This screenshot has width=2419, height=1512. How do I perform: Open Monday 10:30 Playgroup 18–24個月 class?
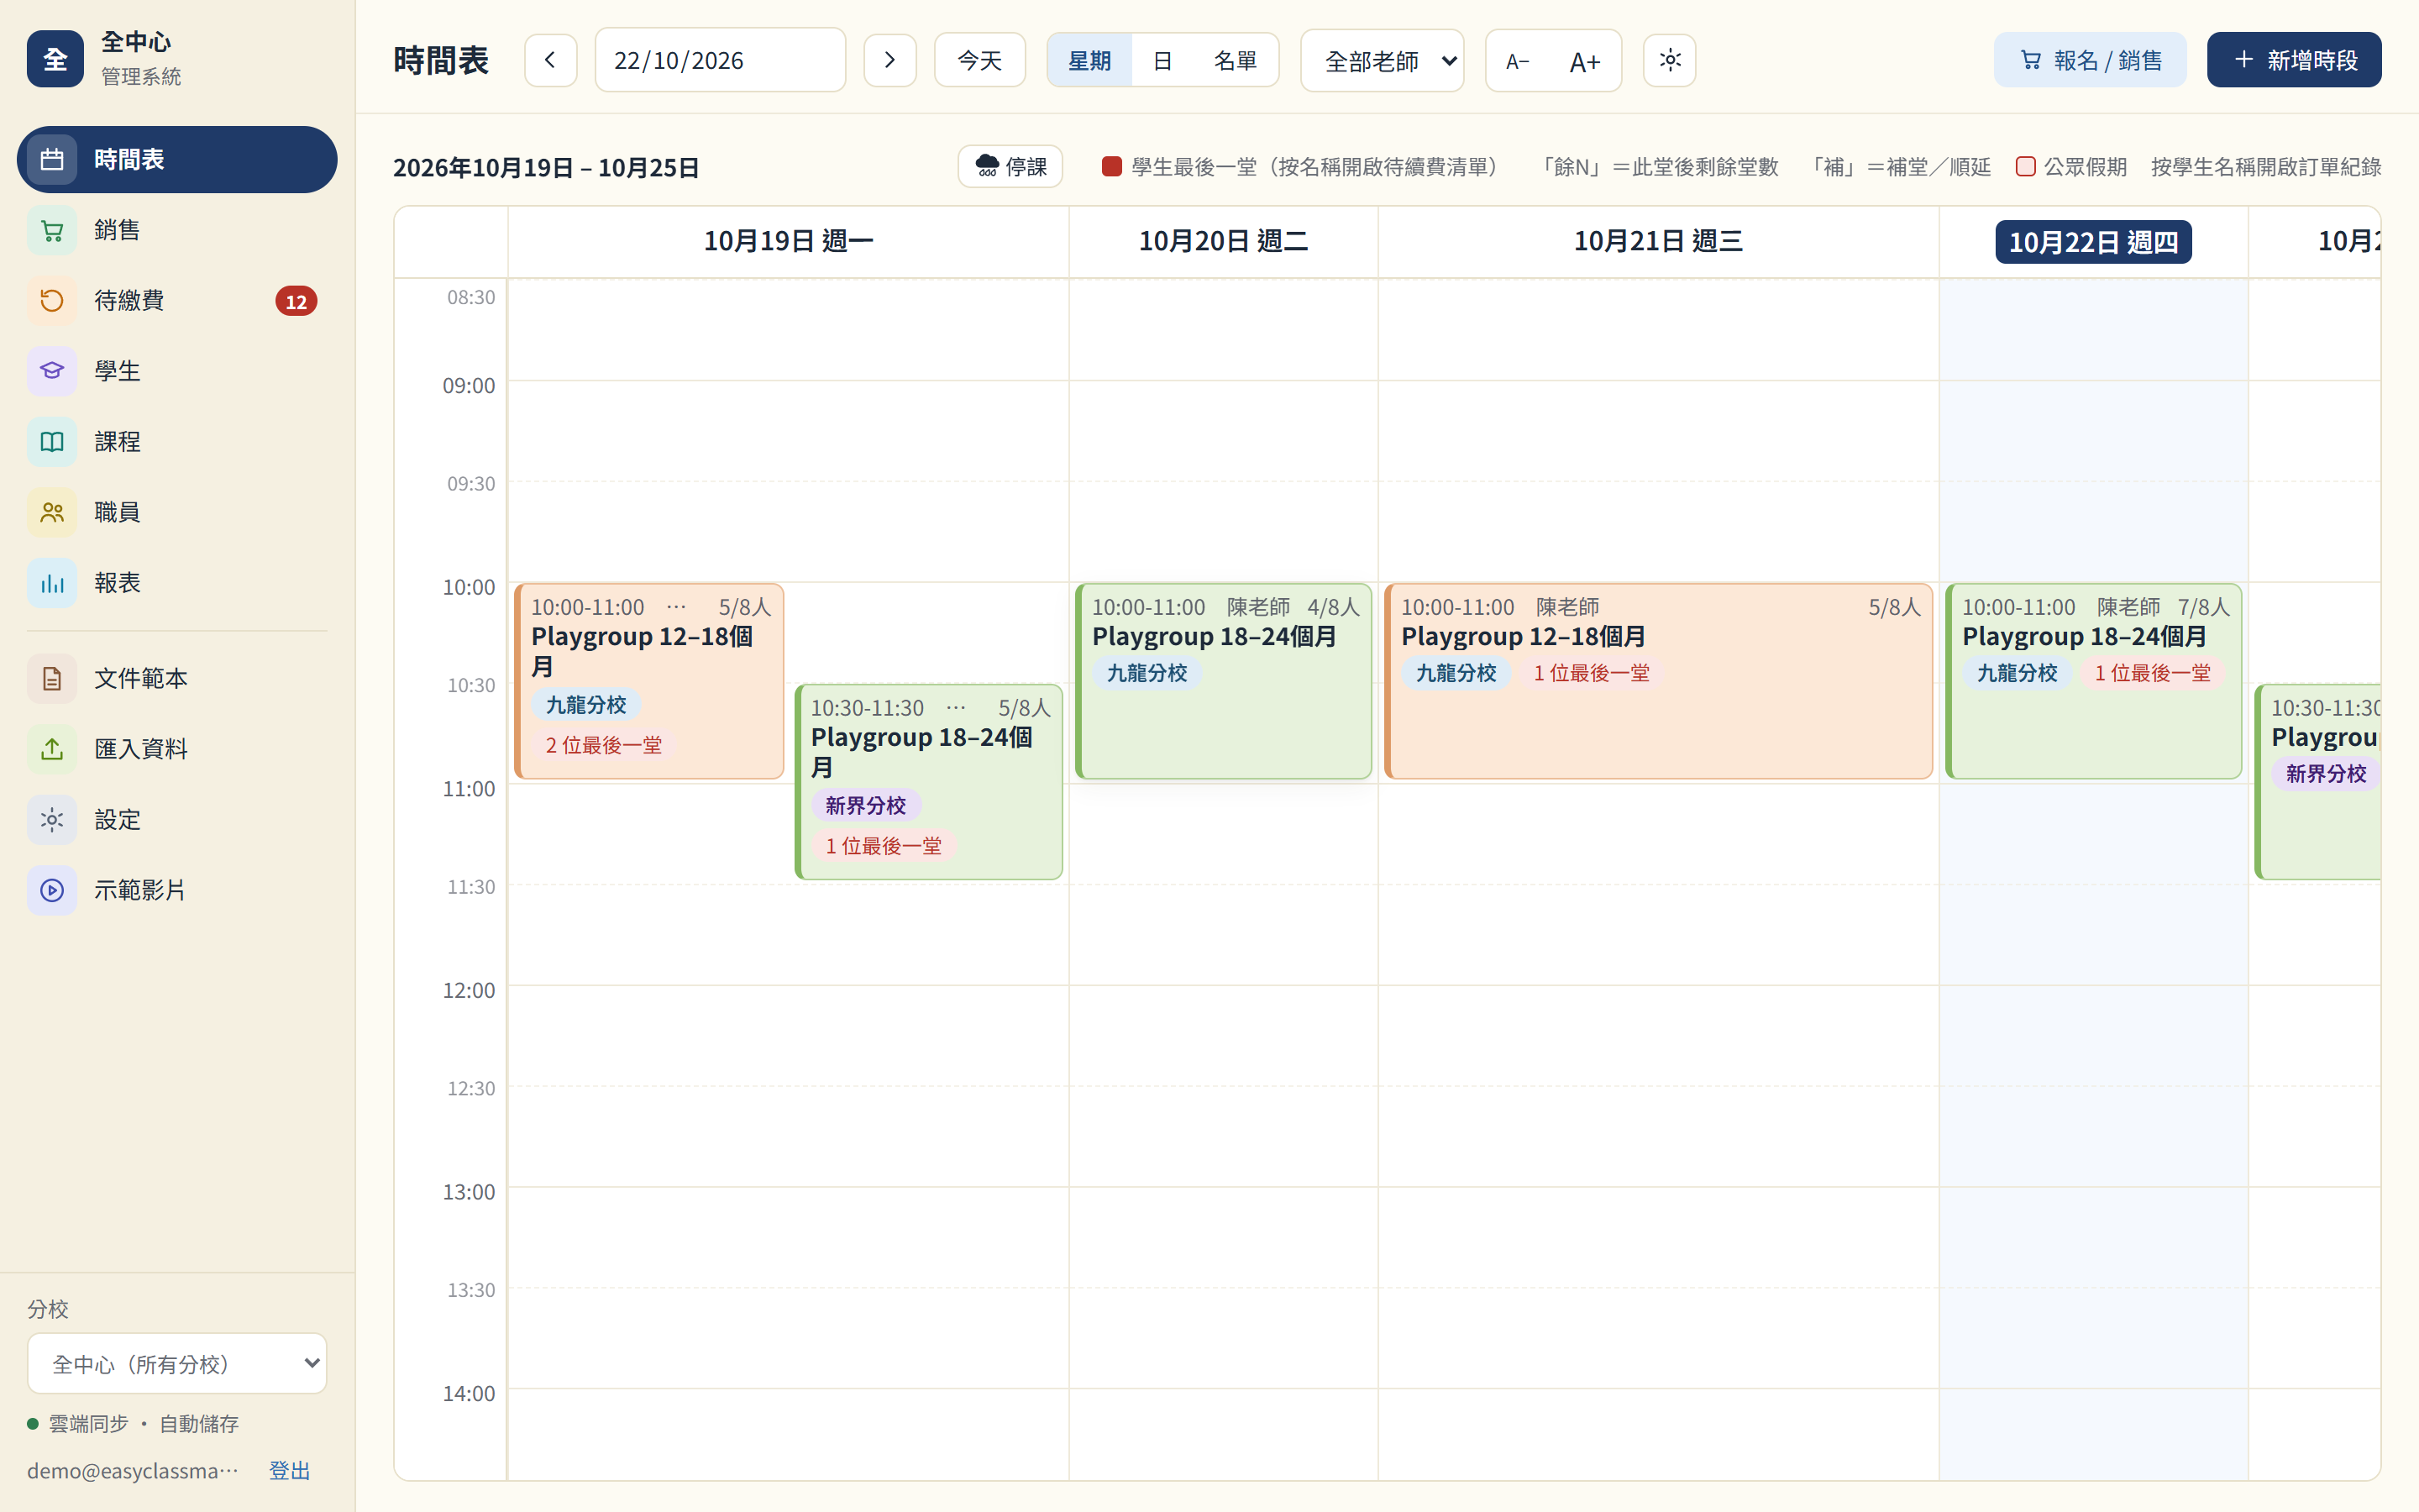coord(929,782)
